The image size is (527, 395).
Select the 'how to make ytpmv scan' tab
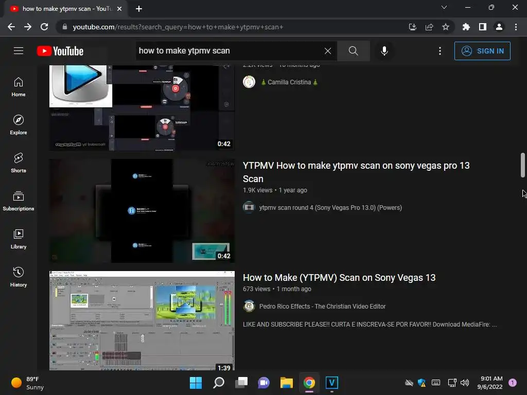click(66, 9)
